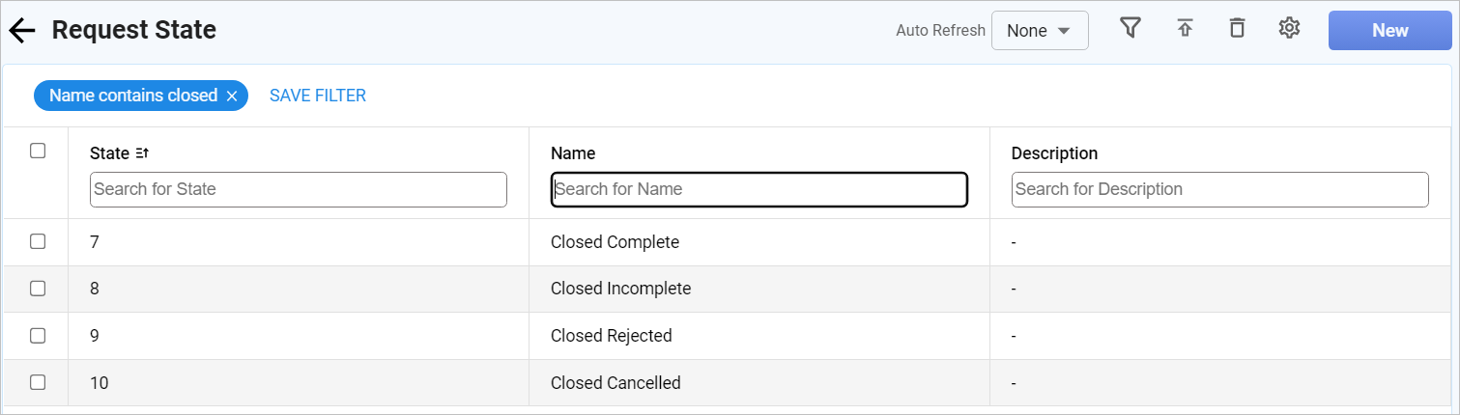Screen dimensions: 1460x415
Task: Open the filter funnel icon
Action: click(1130, 28)
